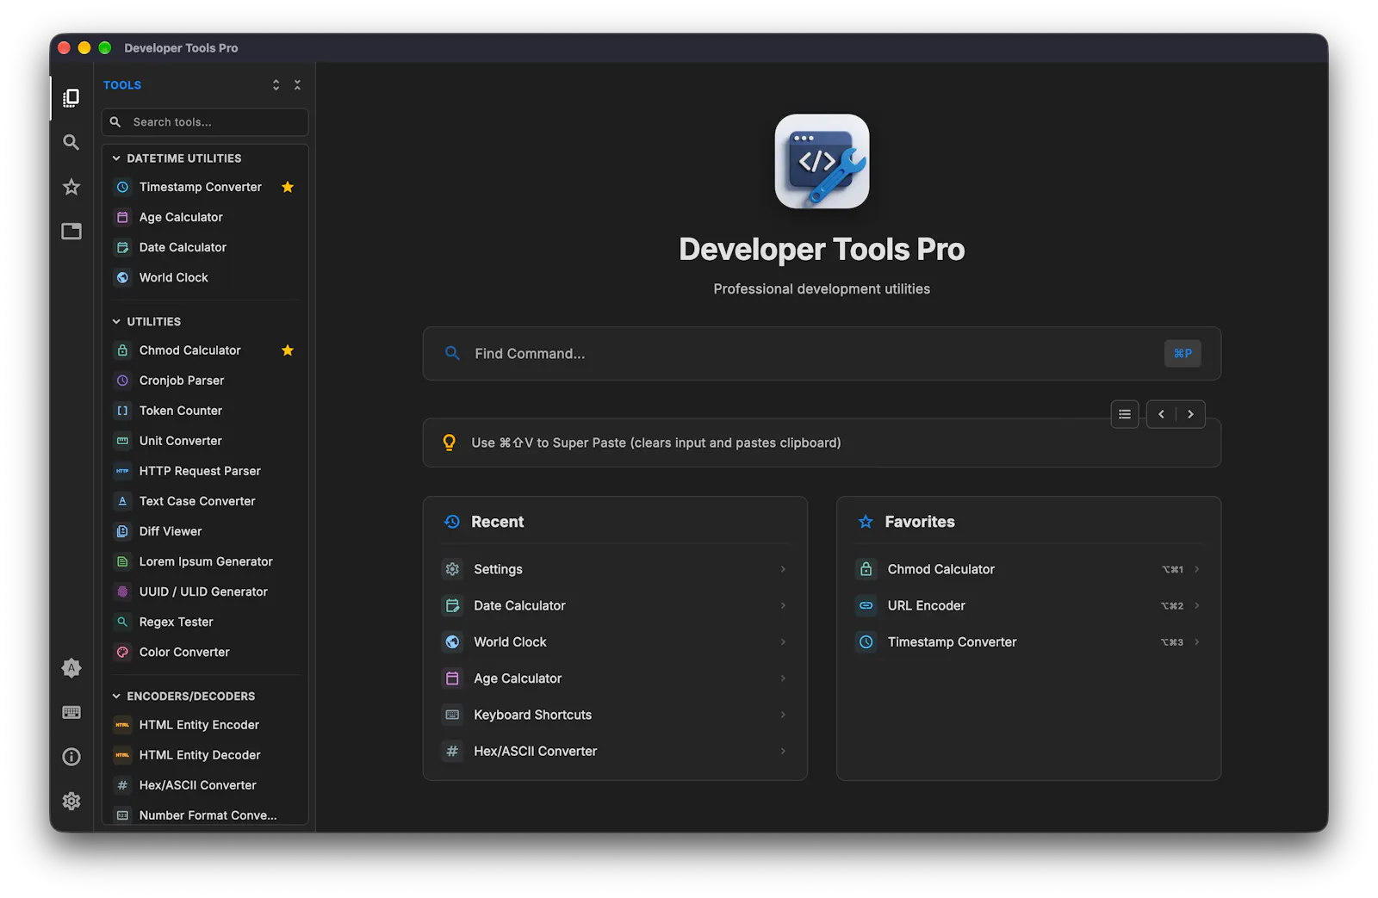Click the lightbulb tip icon
1378x898 pixels.
pos(449,443)
